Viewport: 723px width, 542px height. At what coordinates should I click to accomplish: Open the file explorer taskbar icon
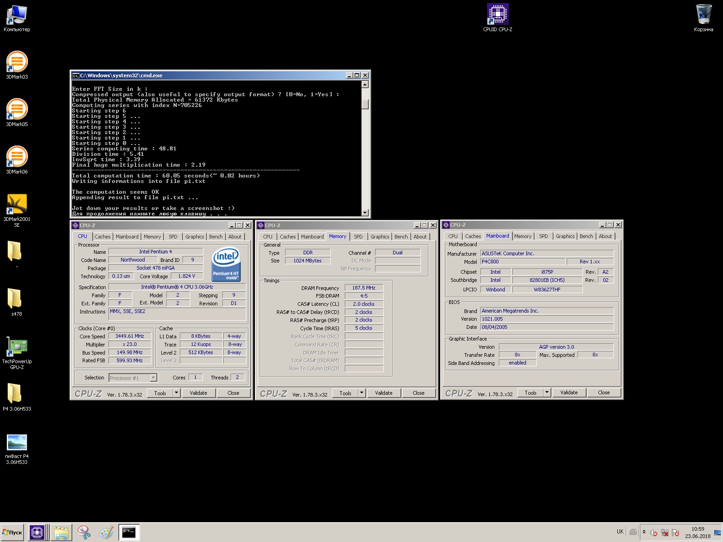click(x=61, y=533)
